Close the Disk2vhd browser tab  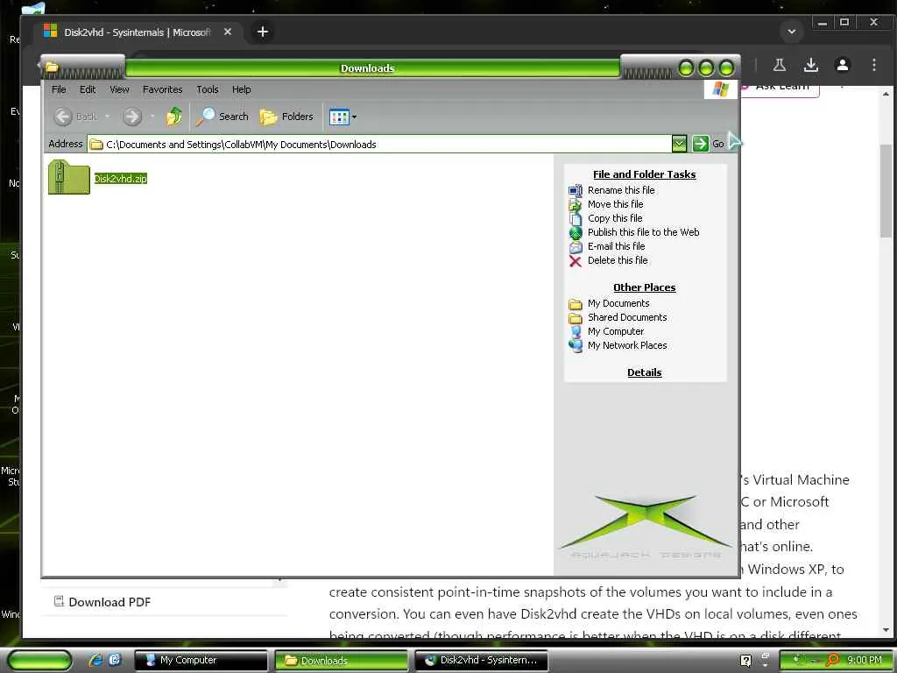coord(228,32)
